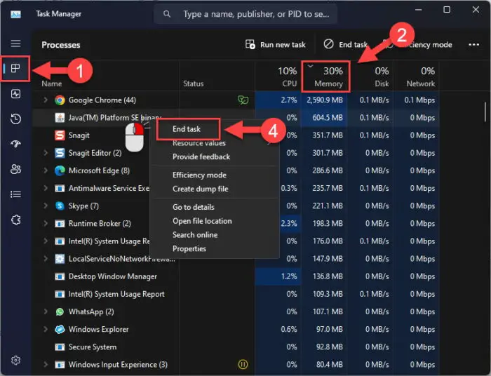491x376 pixels.
Task: Click the Task Manager app icon
Action: pyautogui.click(x=15, y=14)
